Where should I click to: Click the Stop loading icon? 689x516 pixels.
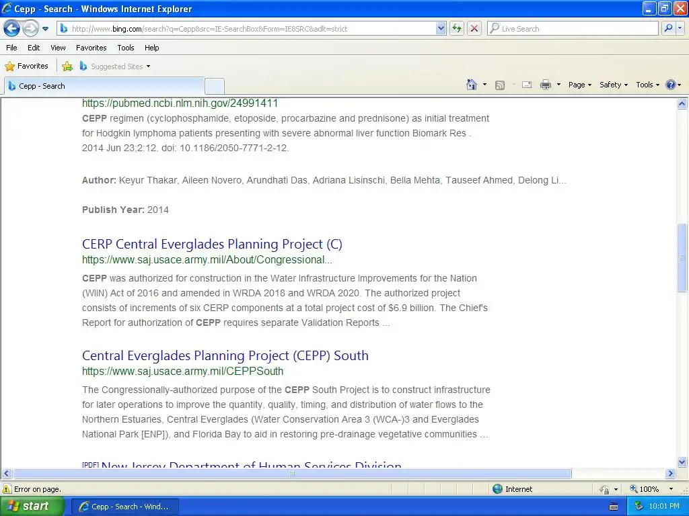click(x=474, y=28)
